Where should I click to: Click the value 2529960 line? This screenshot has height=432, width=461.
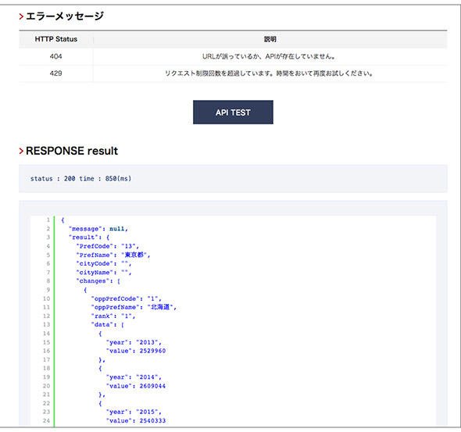tap(136, 351)
